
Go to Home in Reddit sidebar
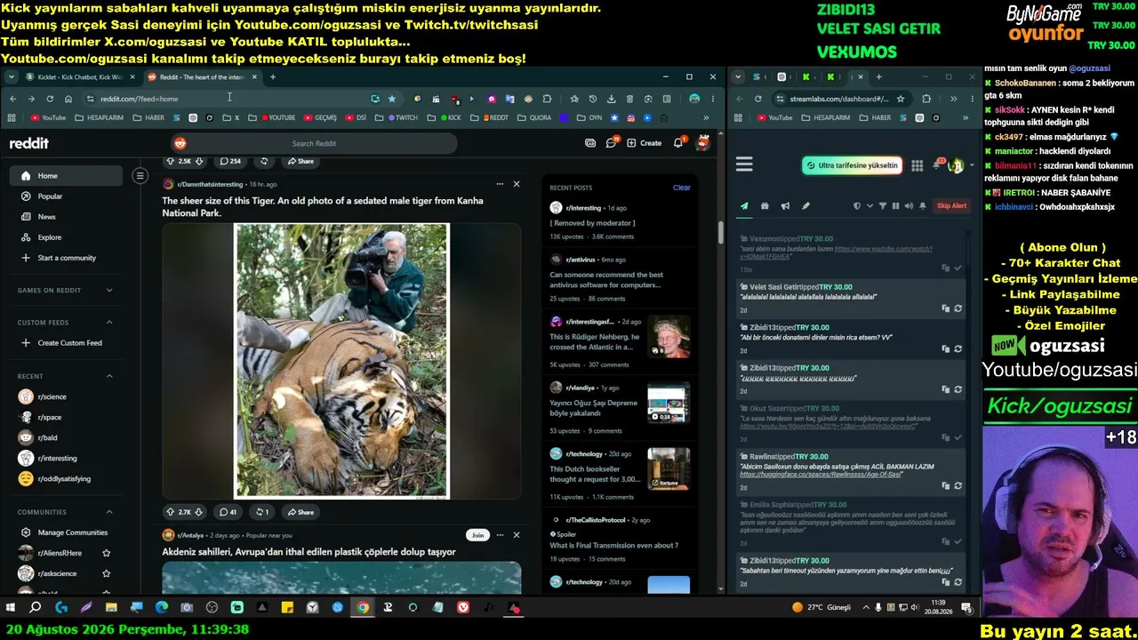coord(67,176)
